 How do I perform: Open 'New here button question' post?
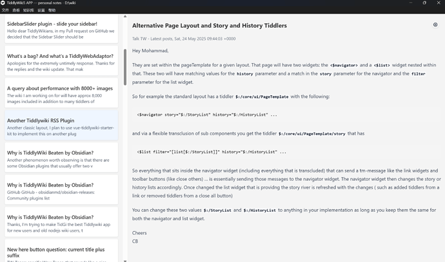(x=61, y=250)
